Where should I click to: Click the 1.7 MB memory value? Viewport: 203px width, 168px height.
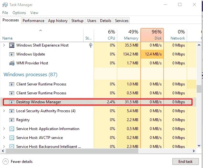[133, 63]
